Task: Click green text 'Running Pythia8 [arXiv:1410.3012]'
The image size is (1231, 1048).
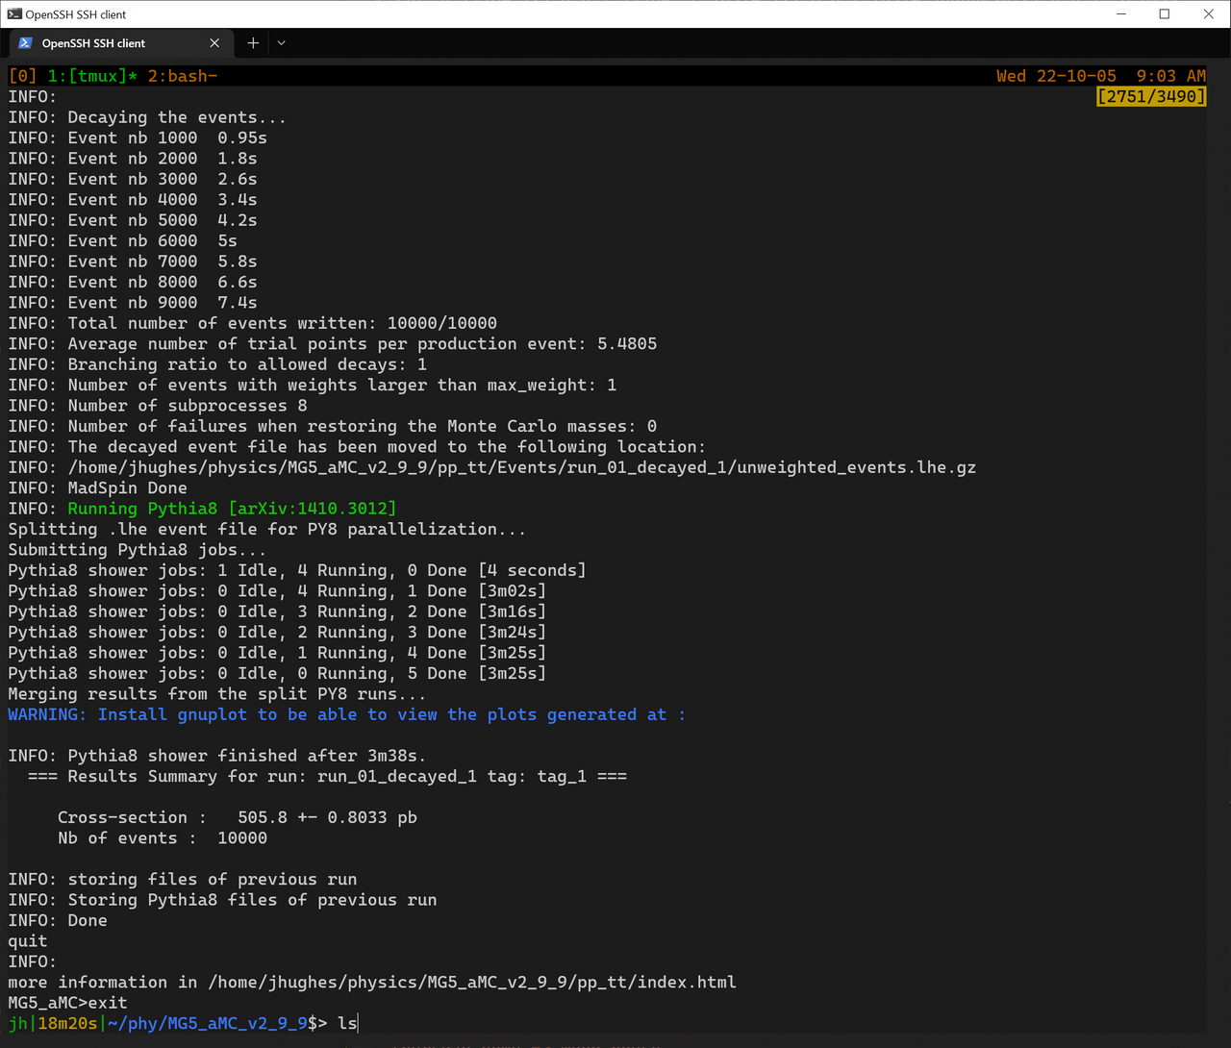Action: [x=232, y=510]
